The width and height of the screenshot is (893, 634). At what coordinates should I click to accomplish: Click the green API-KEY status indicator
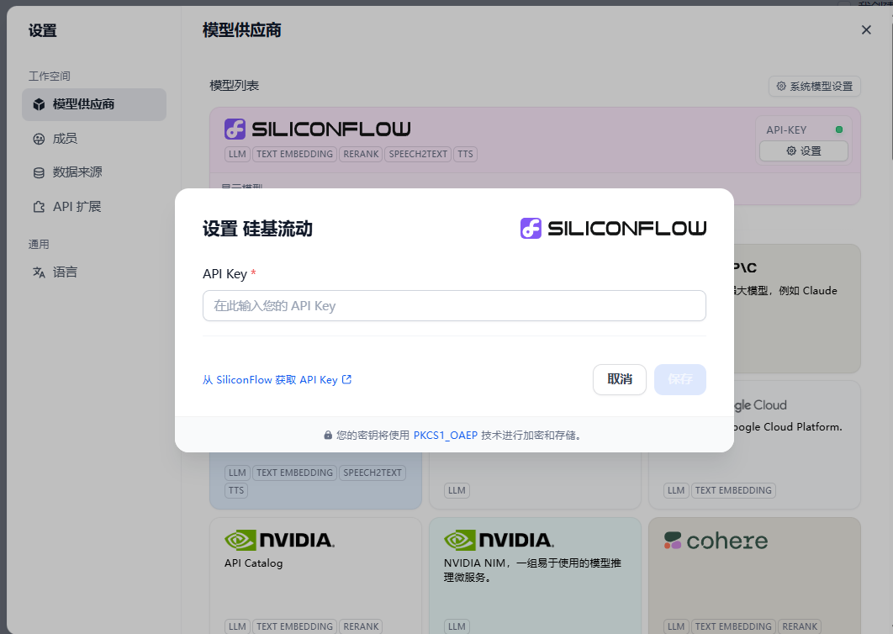point(839,129)
